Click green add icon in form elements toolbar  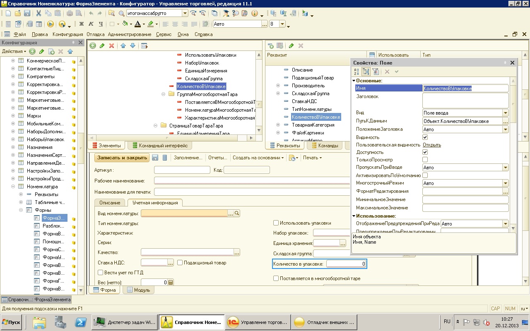tap(93, 46)
